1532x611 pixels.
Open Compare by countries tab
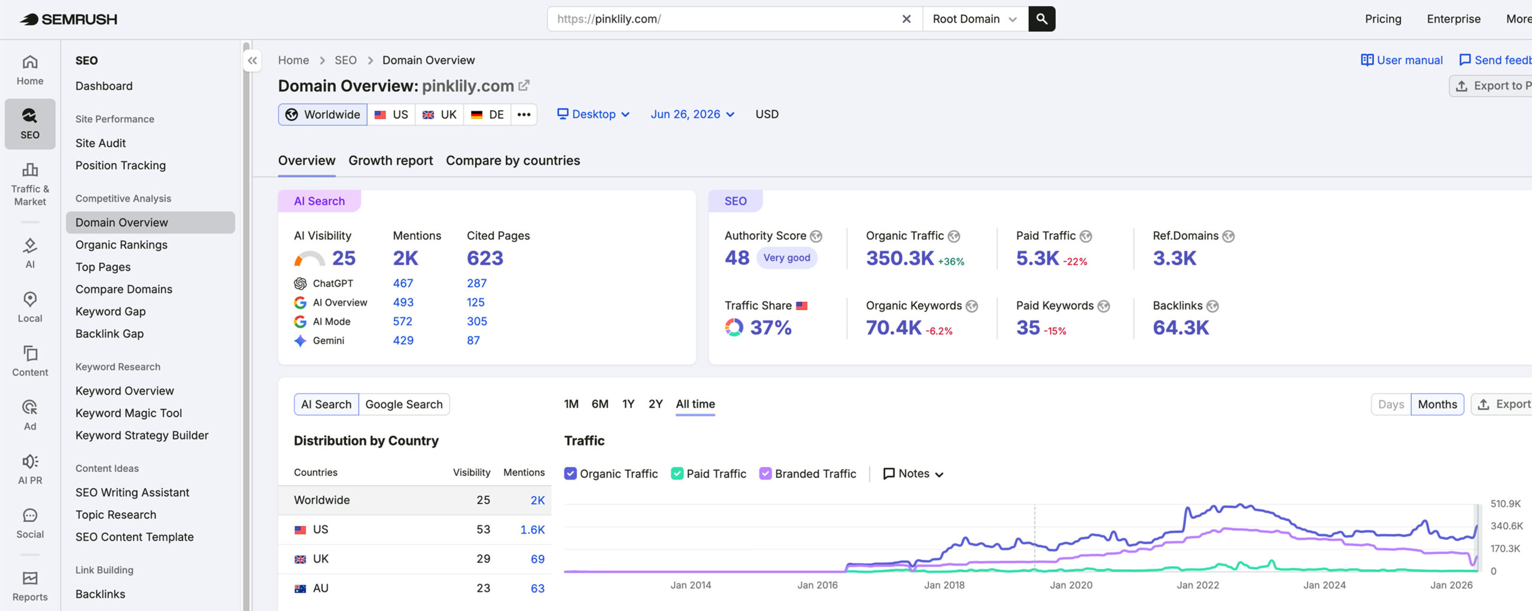point(513,160)
